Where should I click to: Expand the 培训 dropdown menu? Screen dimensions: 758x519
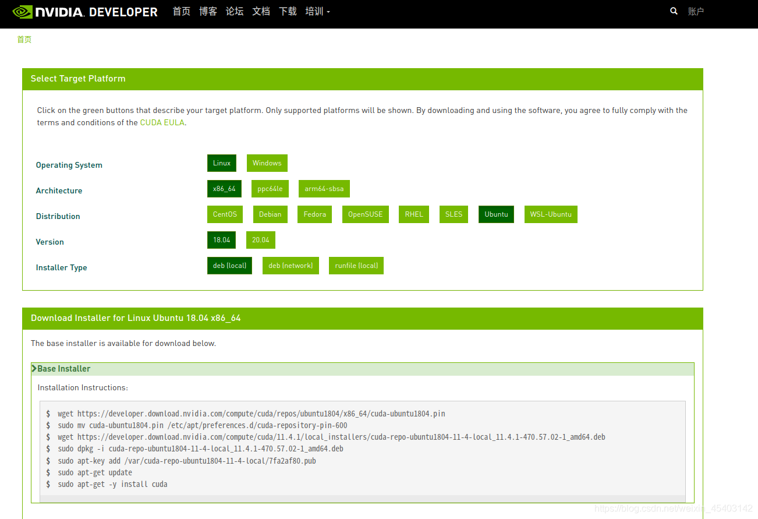point(317,11)
